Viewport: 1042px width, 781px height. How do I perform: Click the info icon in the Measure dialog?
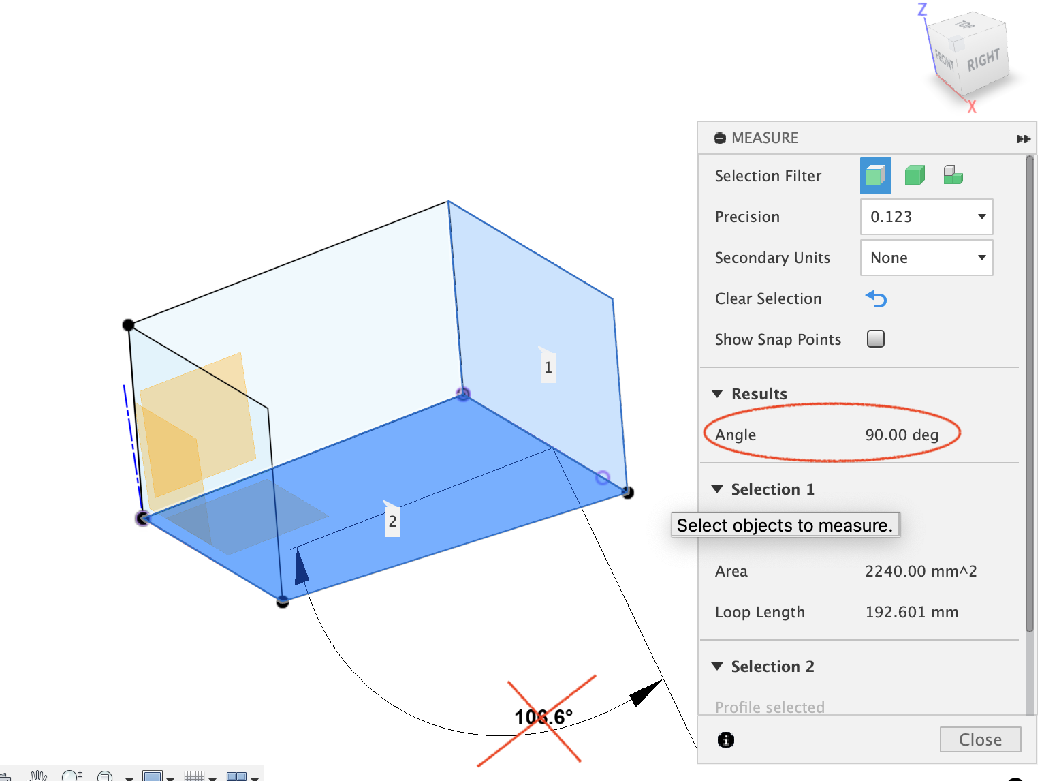tap(725, 740)
